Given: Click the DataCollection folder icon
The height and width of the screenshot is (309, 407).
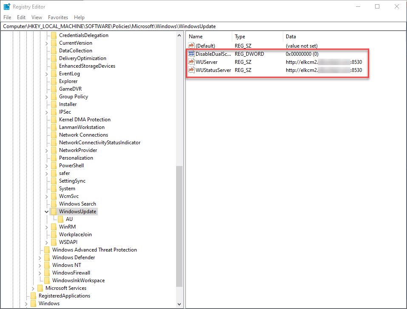Looking at the screenshot, I should (x=54, y=51).
